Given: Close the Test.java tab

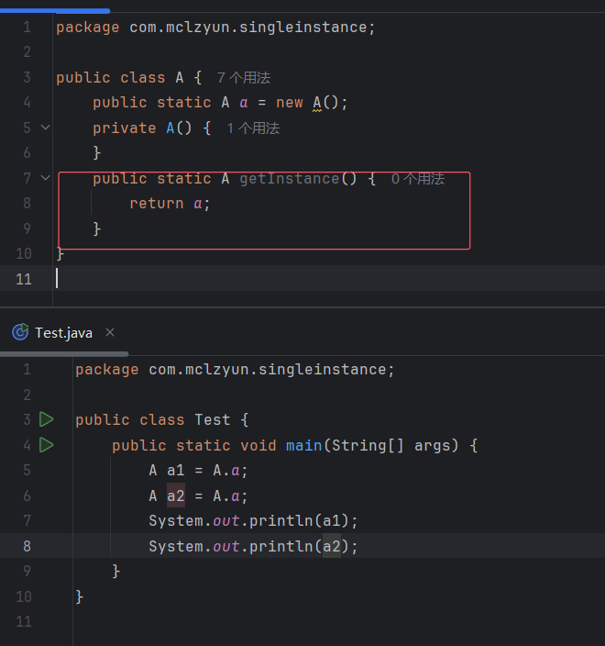Looking at the screenshot, I should 110,332.
